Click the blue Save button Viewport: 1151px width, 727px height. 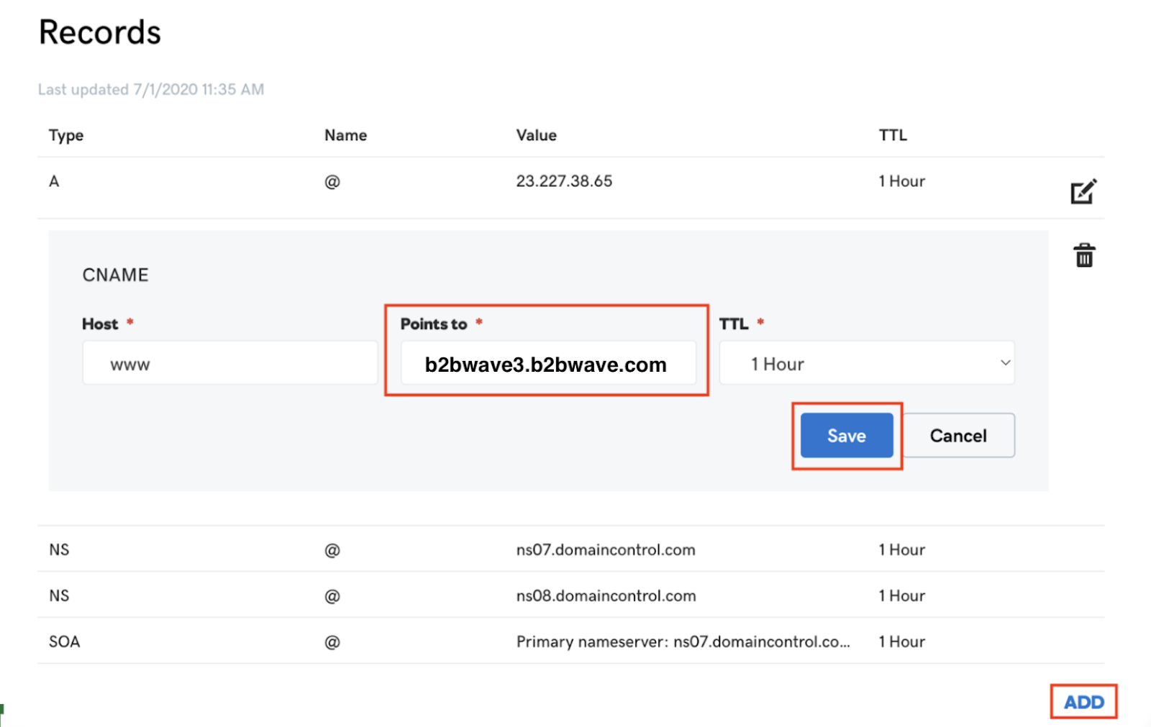click(x=847, y=435)
